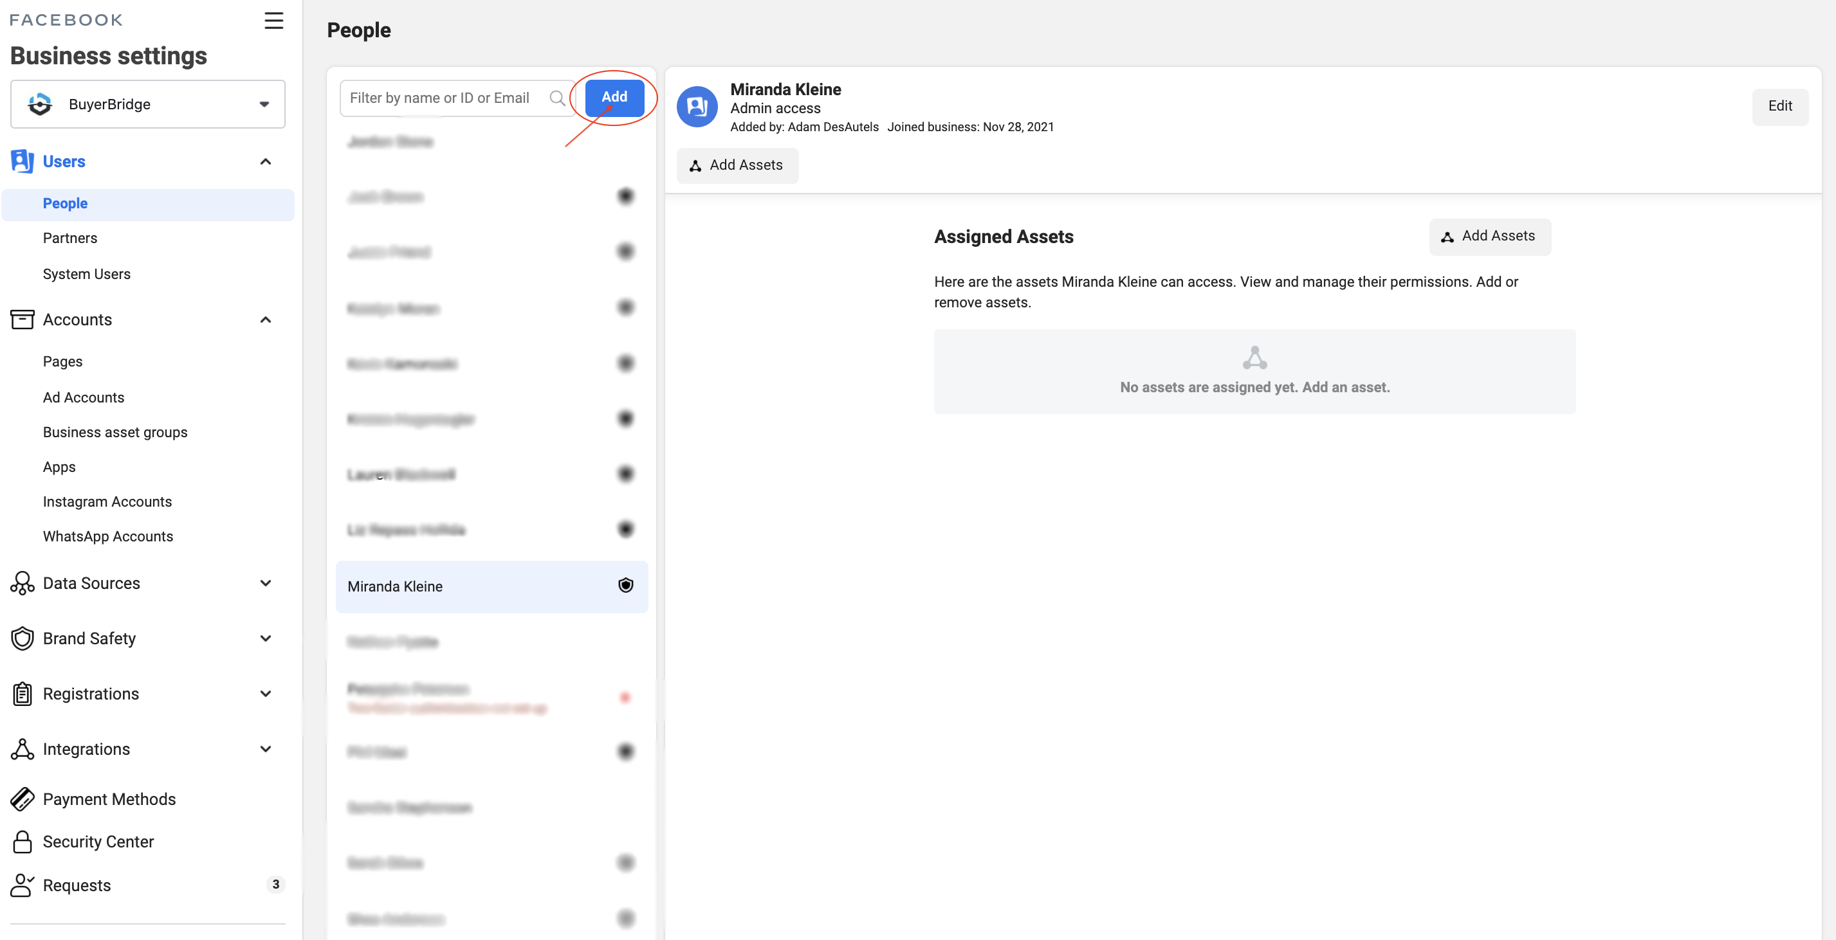Click the 'Admin access' label
Viewport: 1836px width, 940px height.
[x=775, y=108]
